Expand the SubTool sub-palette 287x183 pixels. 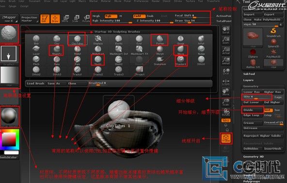point(249,74)
